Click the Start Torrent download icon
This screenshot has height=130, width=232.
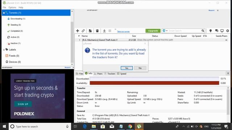(x=104, y=31)
